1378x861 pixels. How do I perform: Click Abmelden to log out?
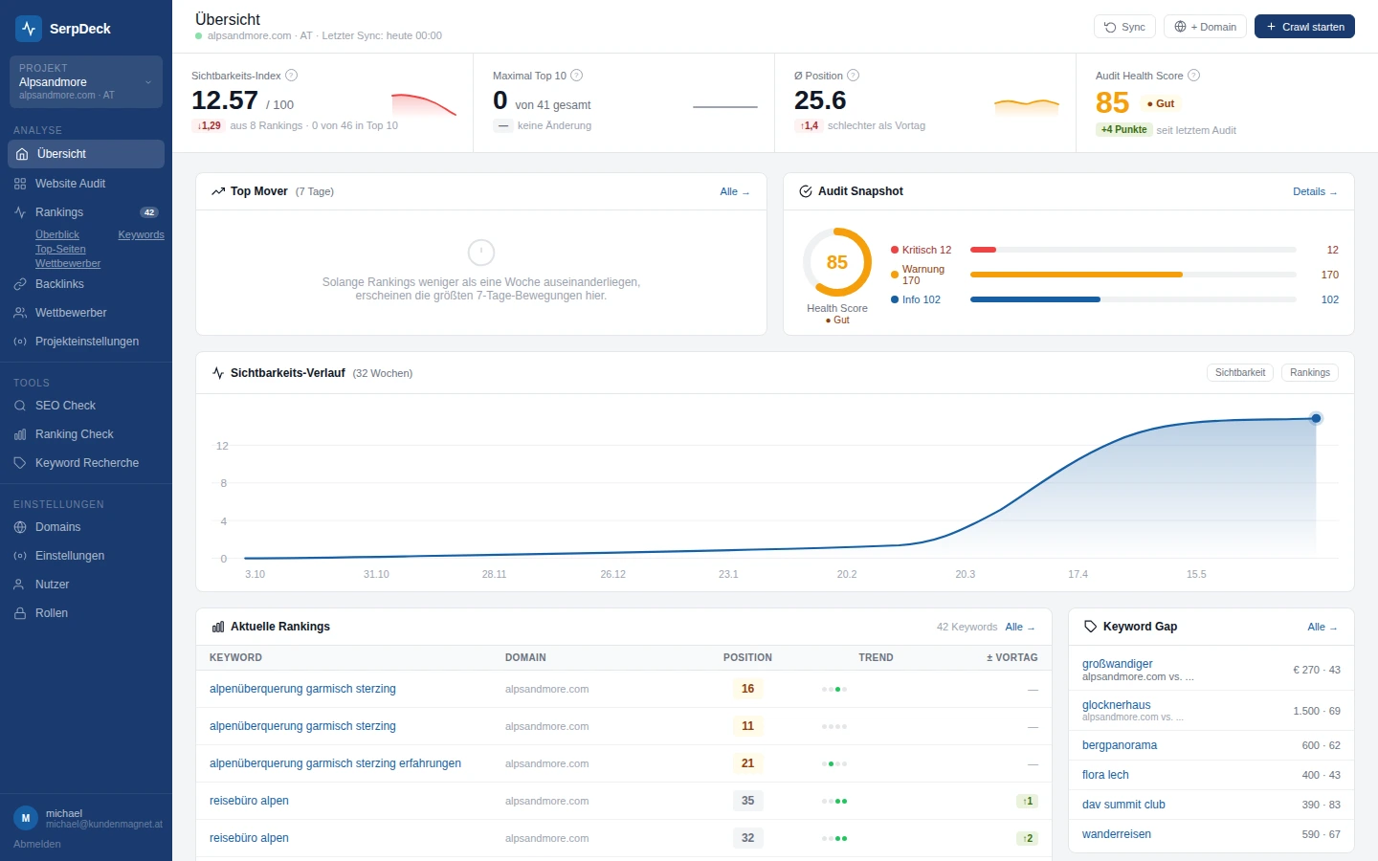tap(37, 844)
